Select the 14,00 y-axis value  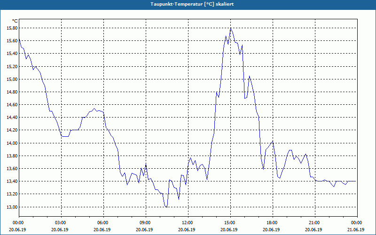13,143
